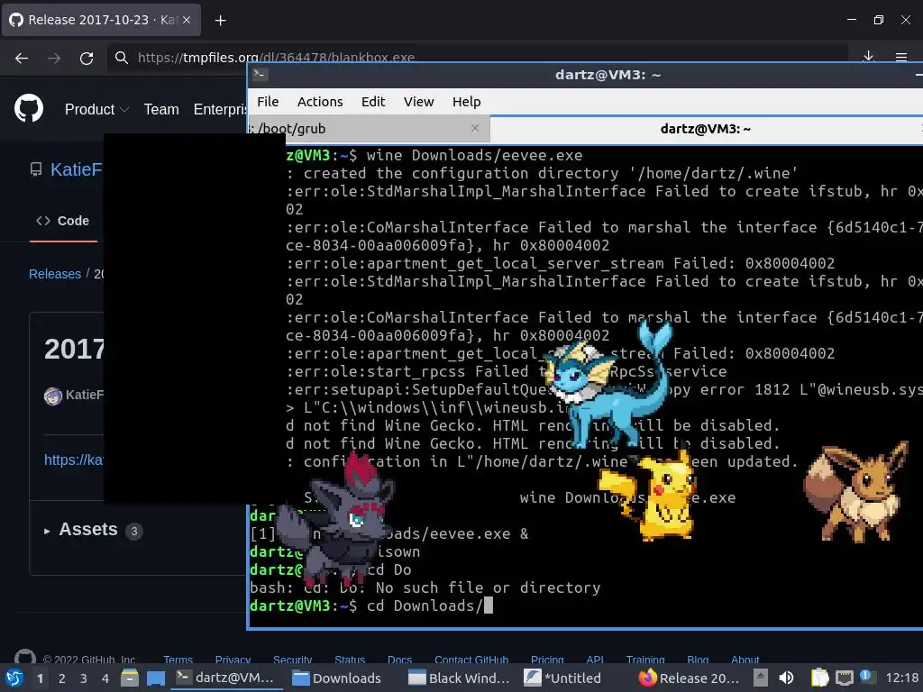Click the search magnifier in the address bar
923x692 pixels.
pyautogui.click(x=122, y=58)
